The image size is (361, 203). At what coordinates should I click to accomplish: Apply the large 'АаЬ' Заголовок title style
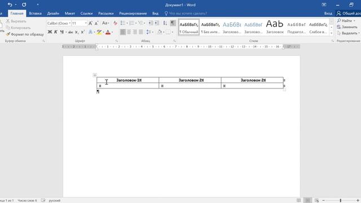(275, 27)
